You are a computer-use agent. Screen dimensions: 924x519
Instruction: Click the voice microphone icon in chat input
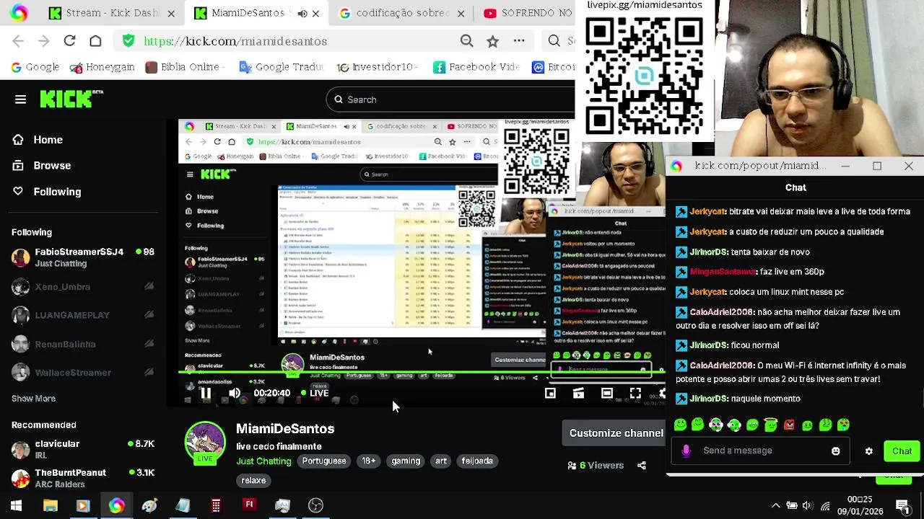(686, 451)
